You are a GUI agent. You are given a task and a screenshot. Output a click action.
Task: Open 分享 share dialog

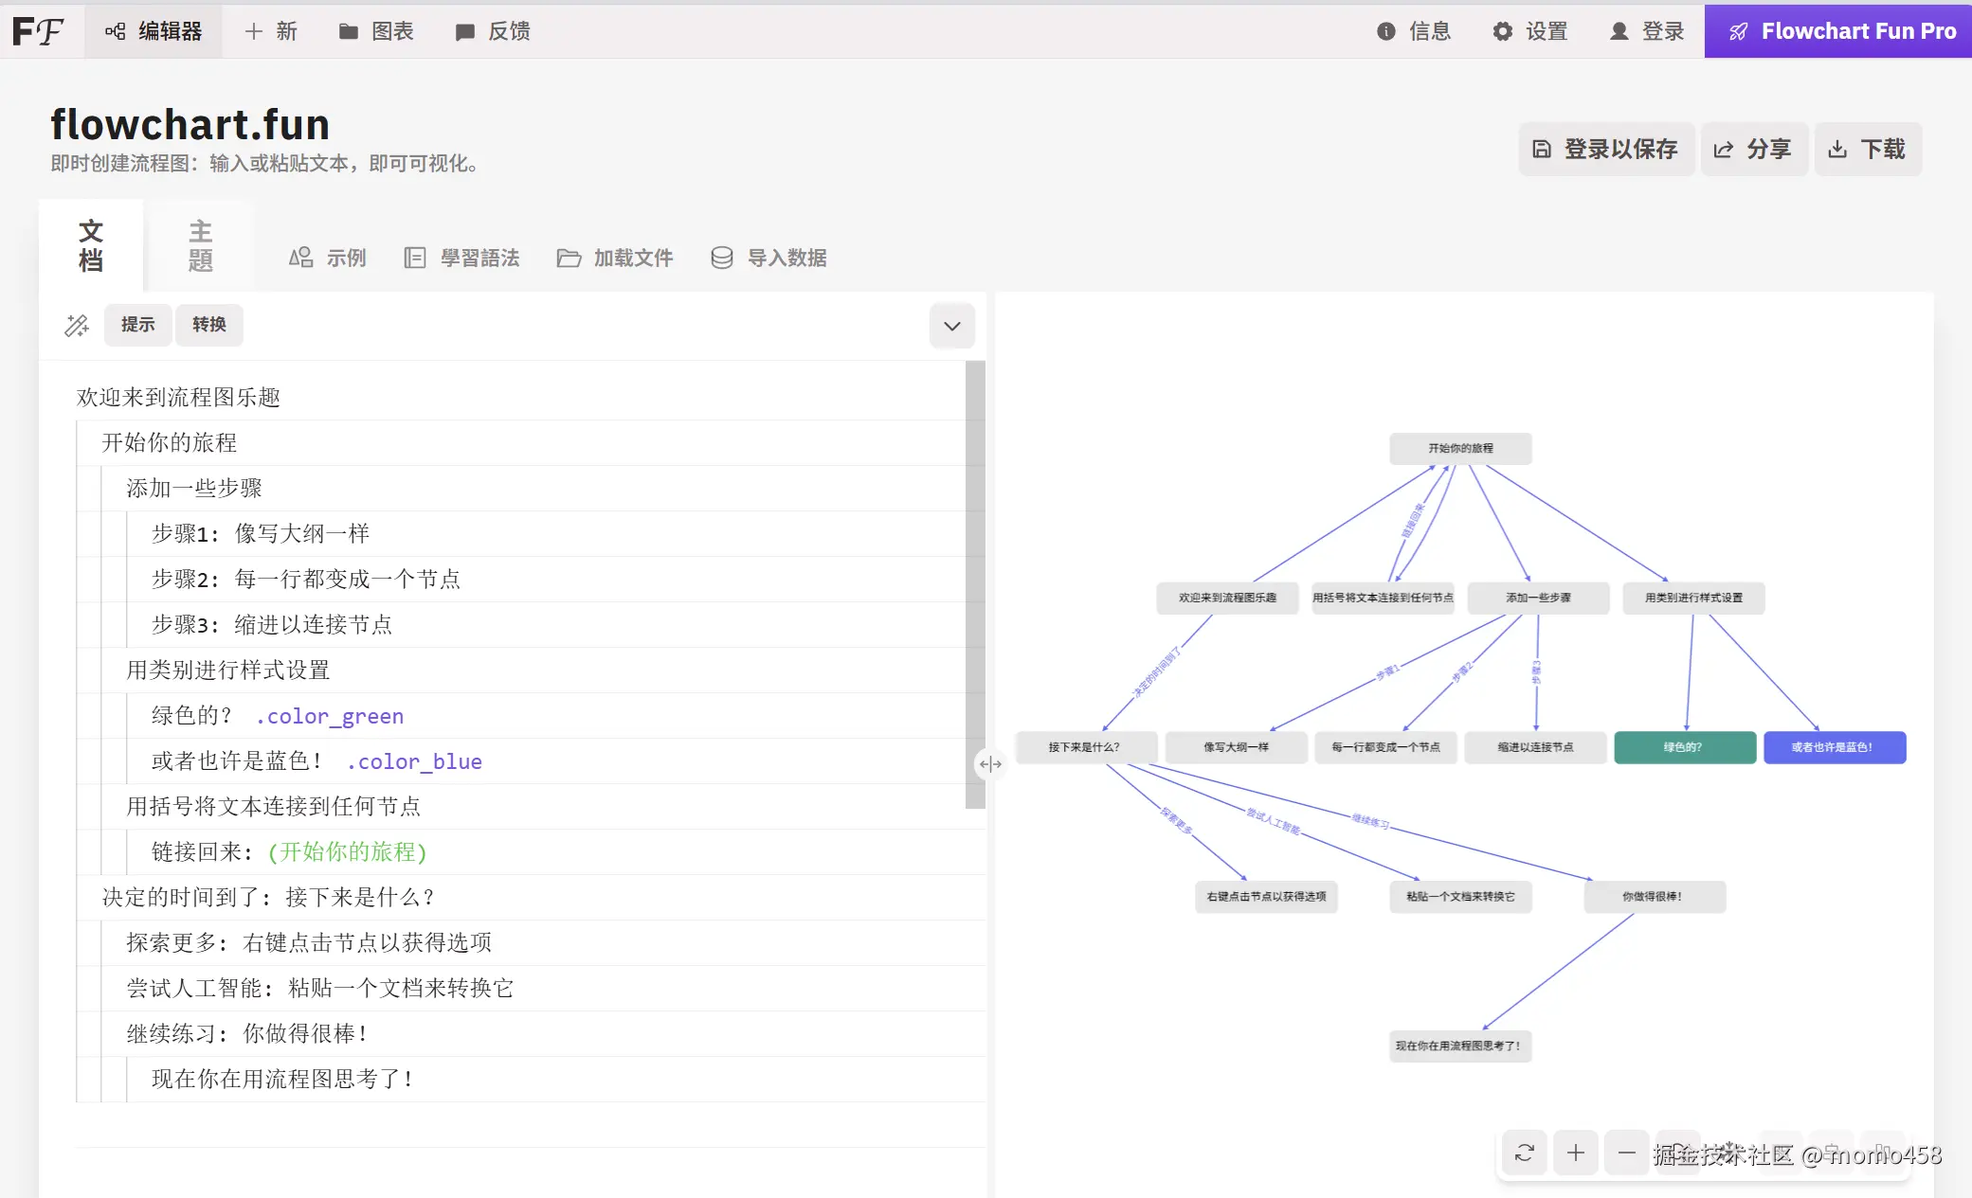click(1753, 149)
